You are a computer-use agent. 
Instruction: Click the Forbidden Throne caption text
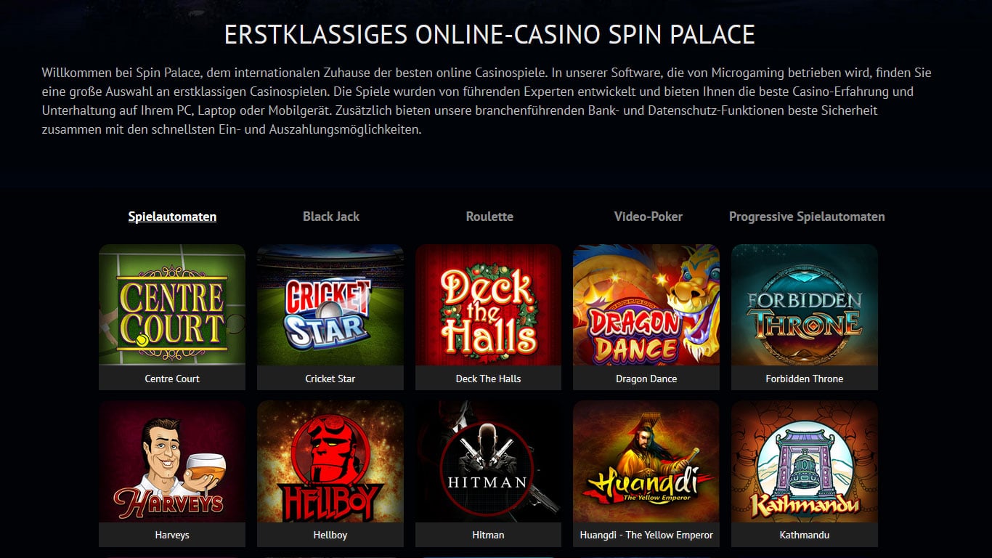[x=805, y=379]
